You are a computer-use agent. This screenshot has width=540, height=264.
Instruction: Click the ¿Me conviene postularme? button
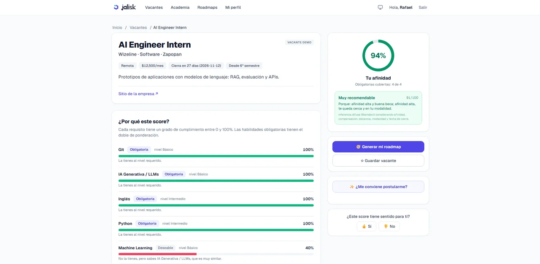click(x=378, y=187)
